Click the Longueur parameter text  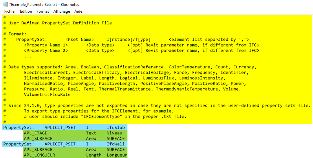coord(117,155)
